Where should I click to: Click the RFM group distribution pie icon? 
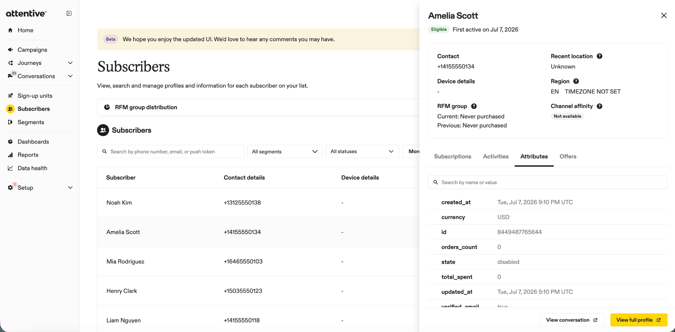pyautogui.click(x=107, y=107)
